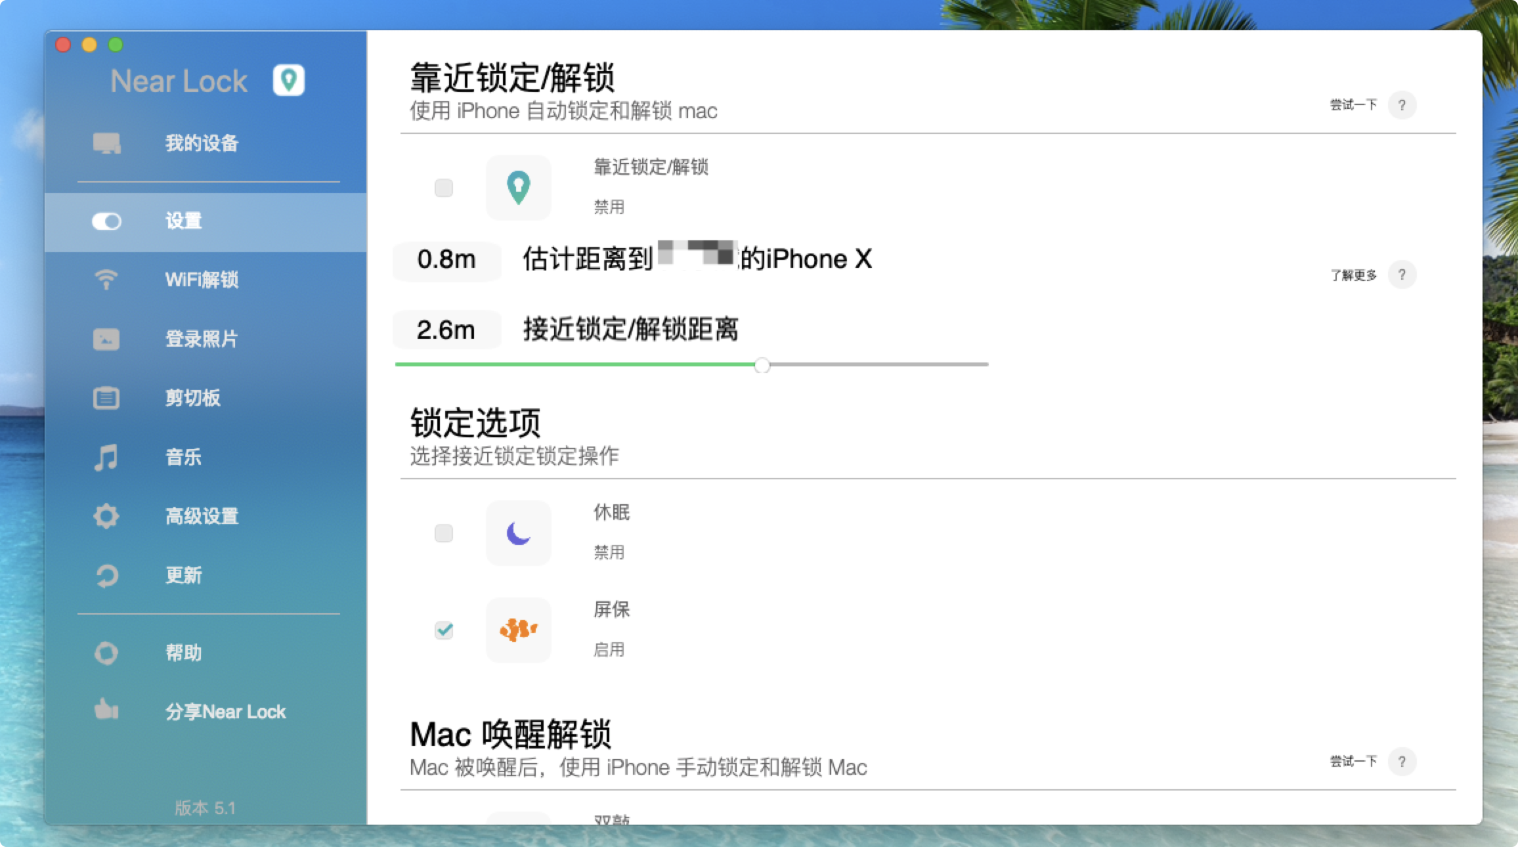The height and width of the screenshot is (847, 1518).
Task: Switch to the 设置 sidebar tab
Action: coord(184,221)
